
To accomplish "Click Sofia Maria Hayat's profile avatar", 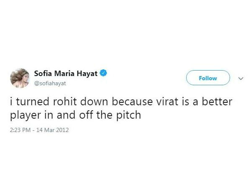I will coord(19,78).
